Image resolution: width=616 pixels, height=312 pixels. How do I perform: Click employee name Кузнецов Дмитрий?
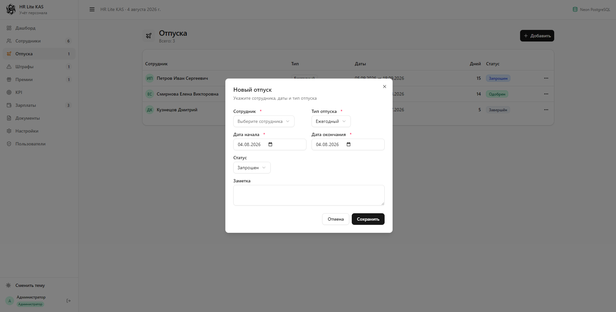tap(177, 110)
